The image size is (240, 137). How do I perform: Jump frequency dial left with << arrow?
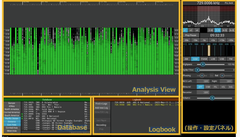[x=184, y=44]
